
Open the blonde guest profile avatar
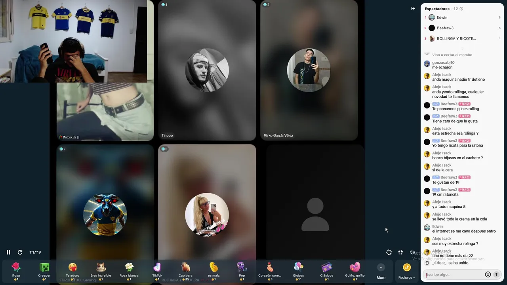click(x=207, y=215)
